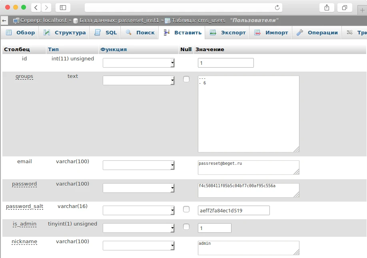Viewport: 367px width, 258px height.
Task: Check the Null checkbox for is_admin
Action: (x=186, y=227)
